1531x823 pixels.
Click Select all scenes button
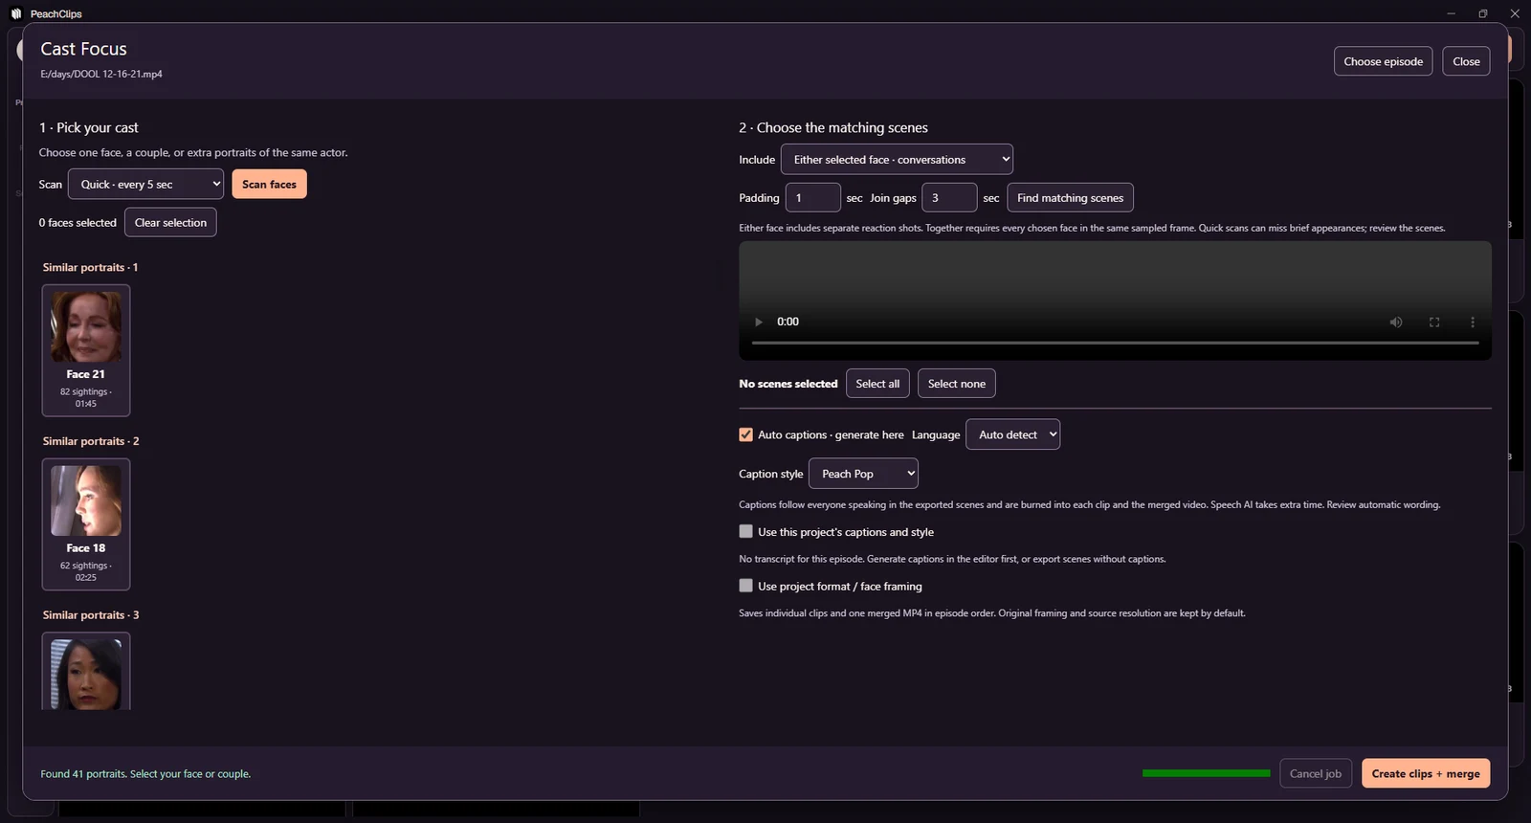877,384
